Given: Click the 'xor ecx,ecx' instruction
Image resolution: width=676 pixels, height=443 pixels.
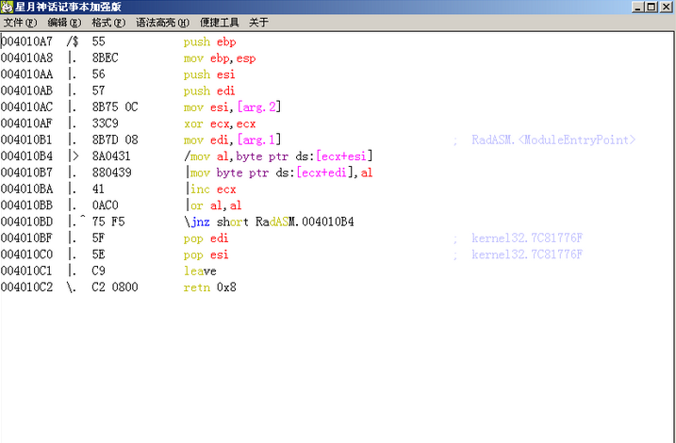Looking at the screenshot, I should click(220, 123).
